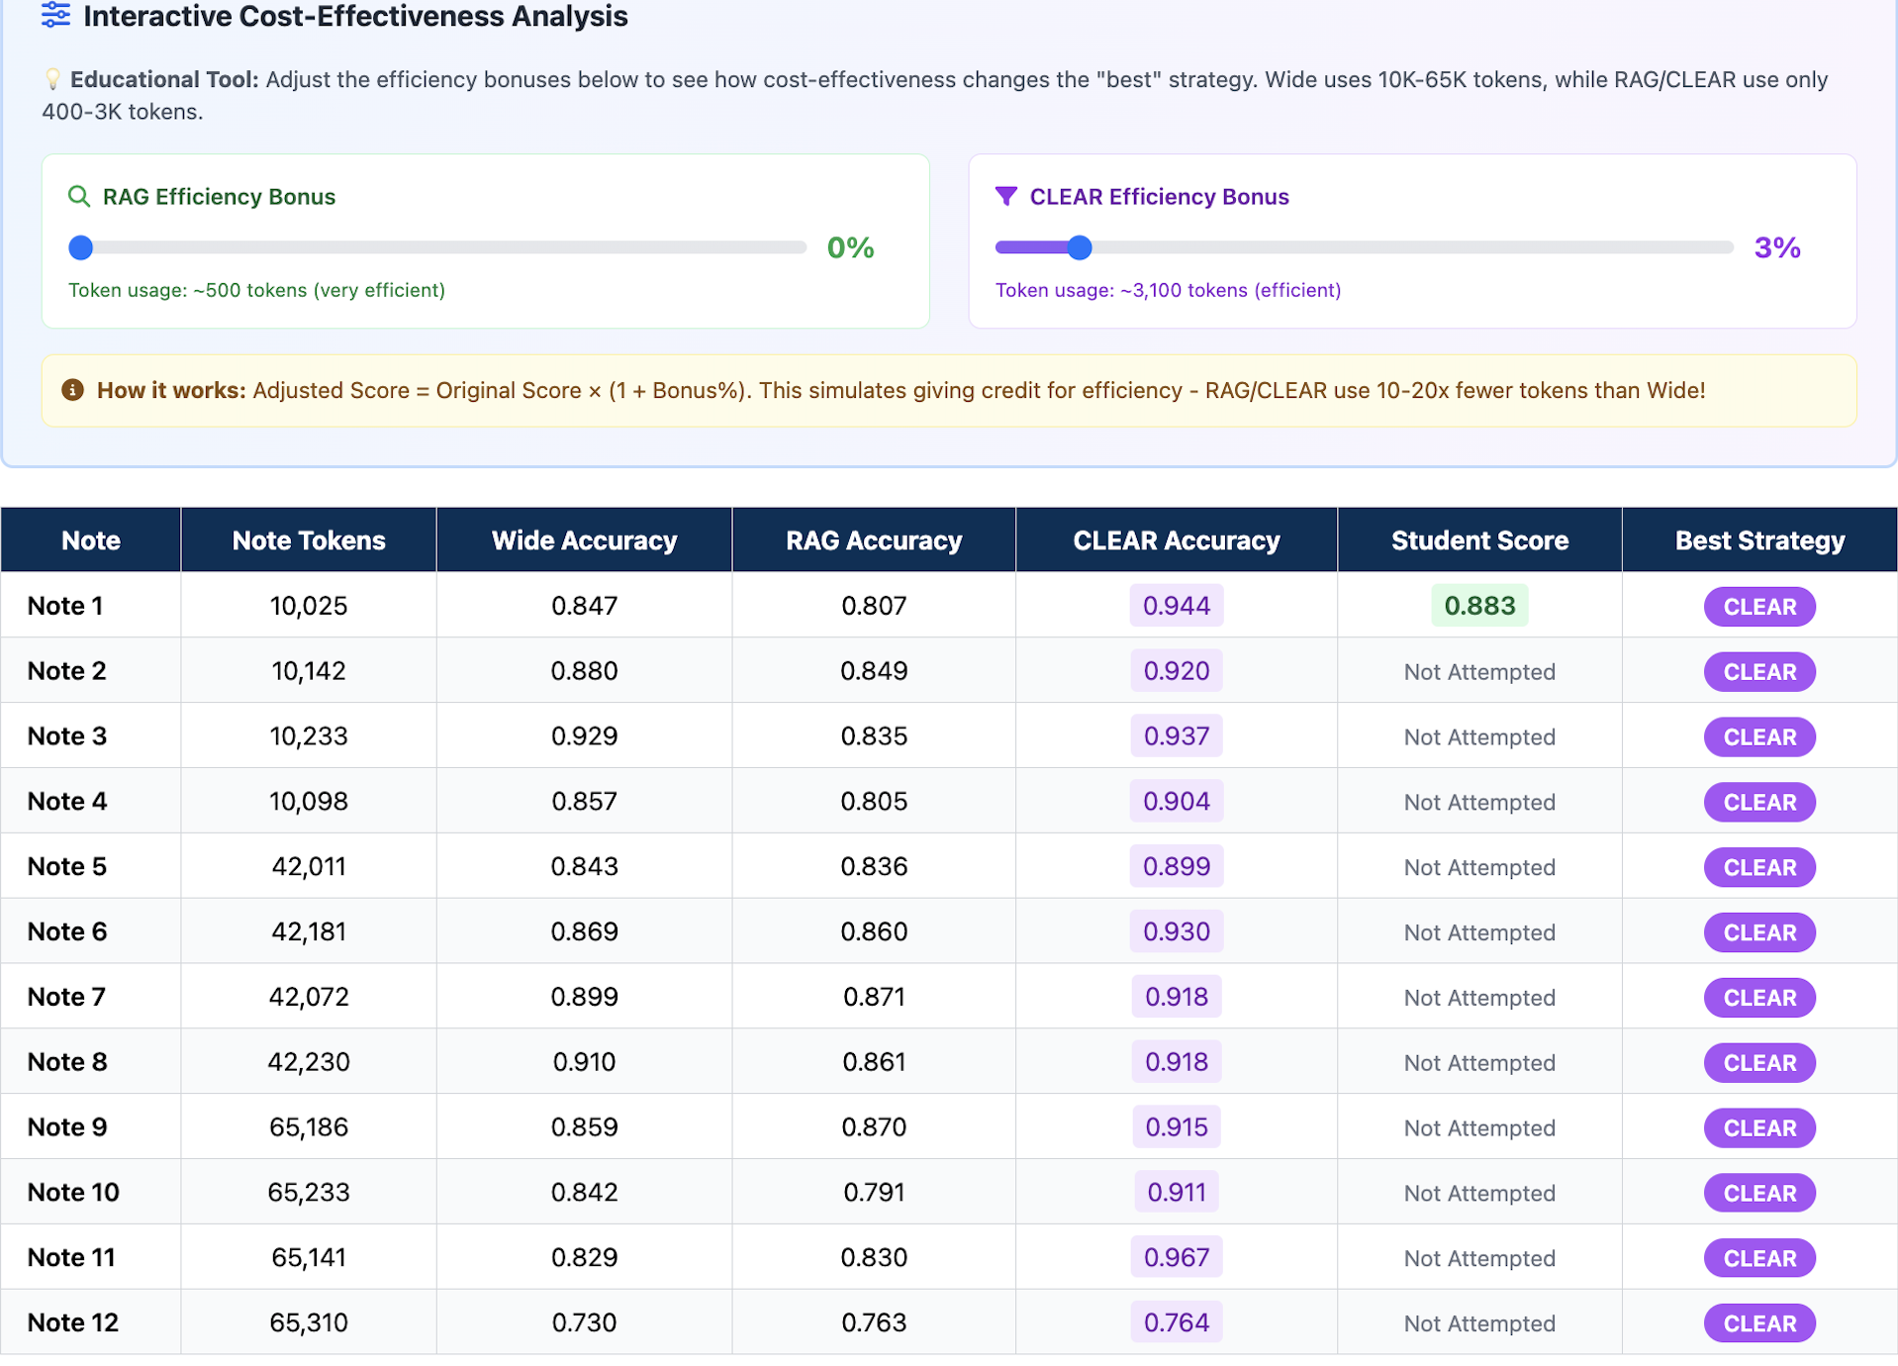The image size is (1898, 1366).
Task: Click the sliders icon beside Interactive Cost-Effectiveness title
Action: (x=55, y=16)
